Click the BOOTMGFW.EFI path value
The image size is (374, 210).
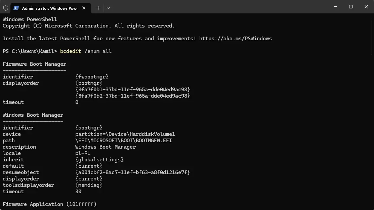[x=124, y=141]
